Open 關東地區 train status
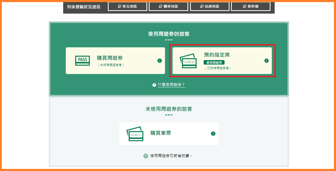 coord(168,7)
